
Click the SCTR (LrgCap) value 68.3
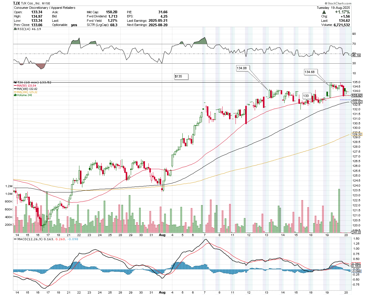[114, 25]
